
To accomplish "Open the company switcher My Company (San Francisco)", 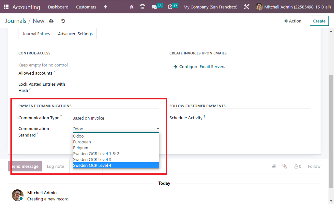I will [x=210, y=7].
